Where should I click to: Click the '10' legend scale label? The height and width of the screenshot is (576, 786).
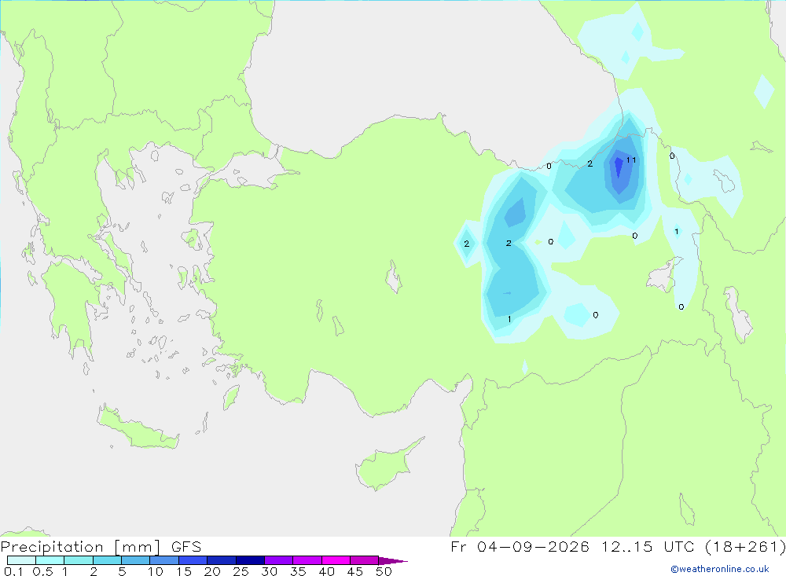point(156,571)
